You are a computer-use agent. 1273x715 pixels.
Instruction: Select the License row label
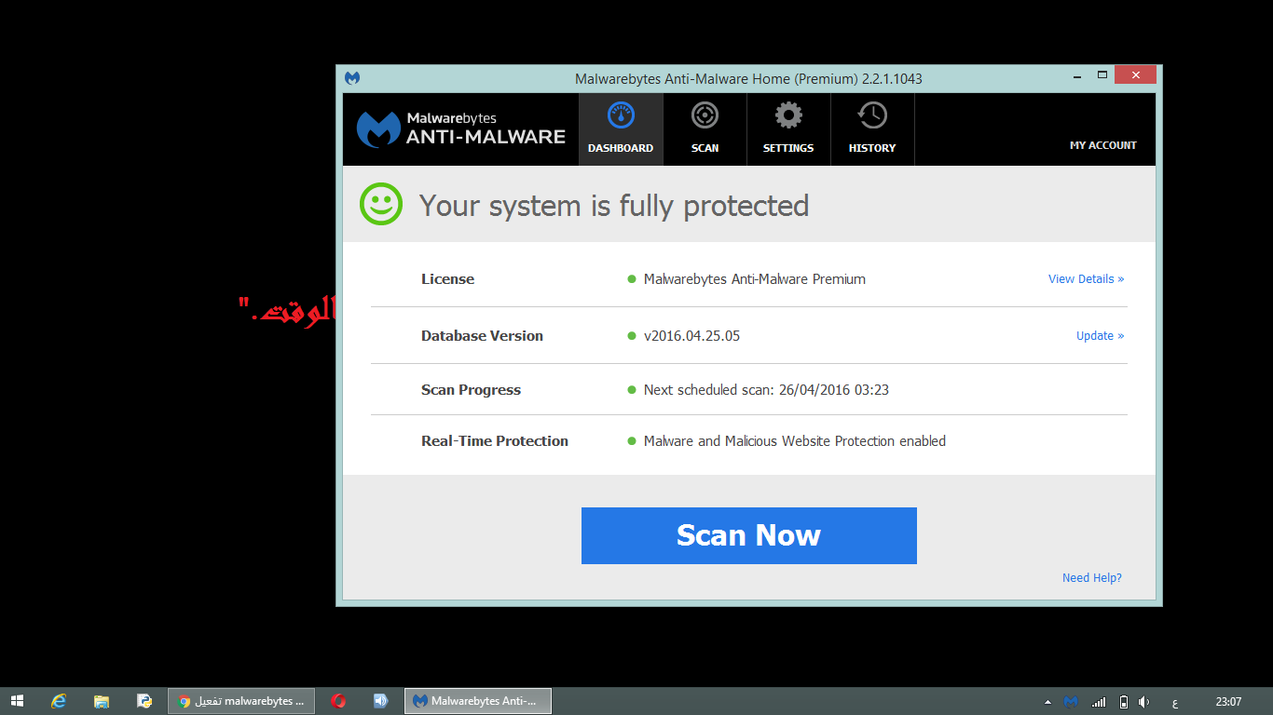coord(447,279)
